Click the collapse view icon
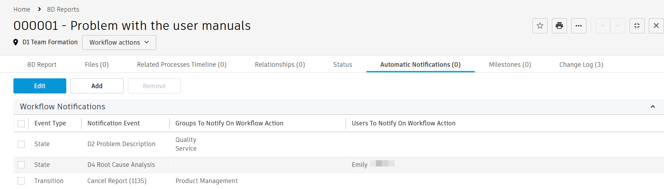This screenshot has height=189, width=664. [x=637, y=26]
